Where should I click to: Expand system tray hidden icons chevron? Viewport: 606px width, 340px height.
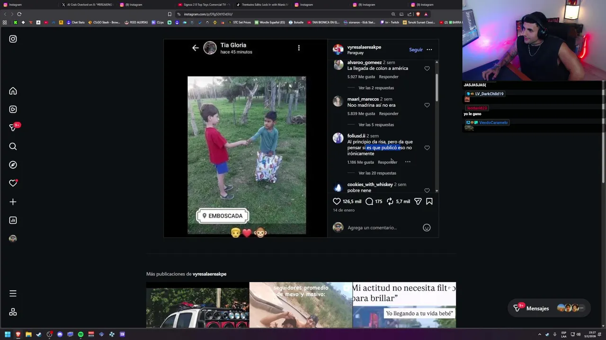(539, 334)
